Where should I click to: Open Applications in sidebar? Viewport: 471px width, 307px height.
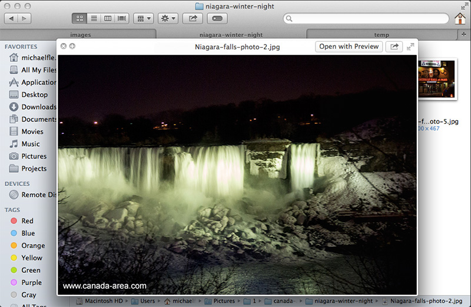[x=33, y=82]
